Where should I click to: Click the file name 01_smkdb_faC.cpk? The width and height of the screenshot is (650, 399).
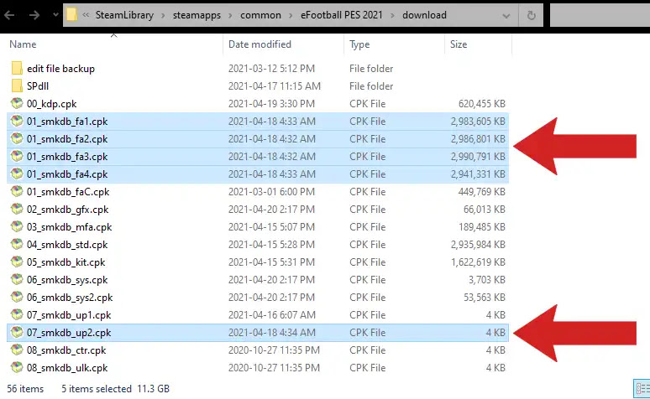pyautogui.click(x=68, y=192)
